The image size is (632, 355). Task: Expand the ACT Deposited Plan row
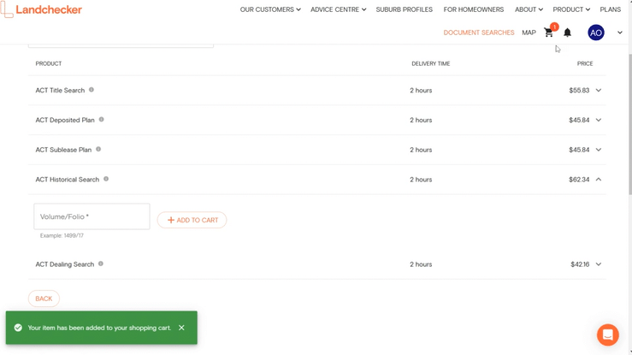[x=599, y=120]
